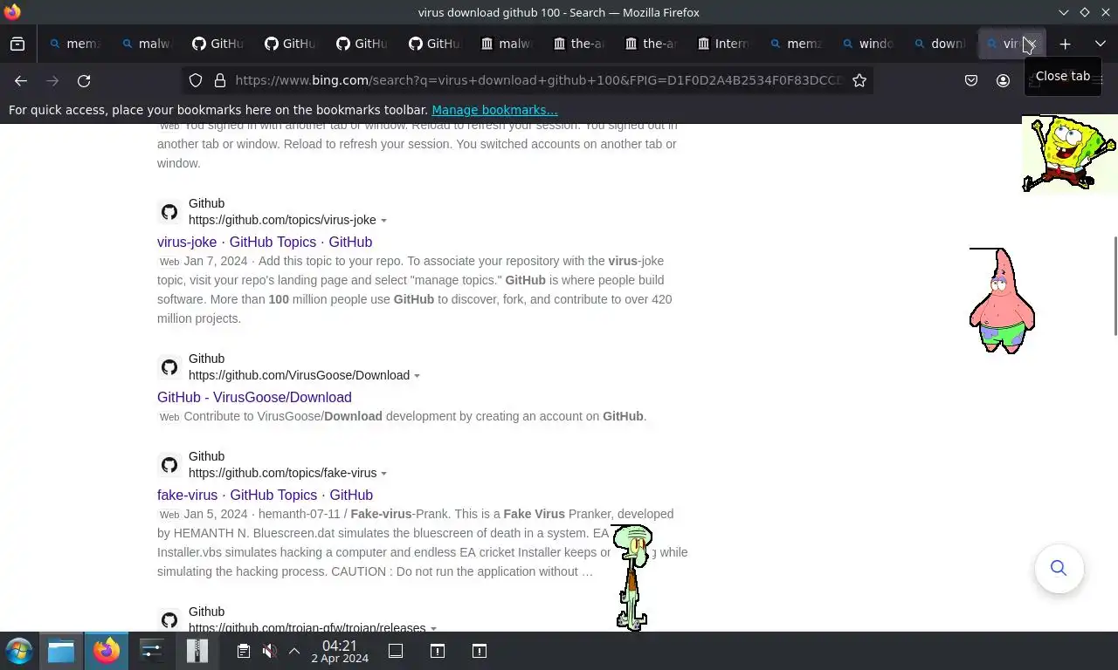Click GitHub favicon beside fake-virus result
The image size is (1118, 670).
[169, 465]
